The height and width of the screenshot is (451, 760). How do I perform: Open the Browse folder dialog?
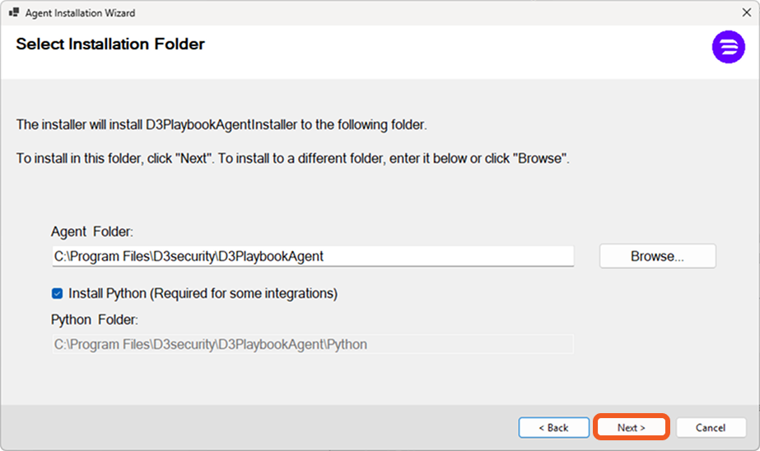tap(657, 256)
